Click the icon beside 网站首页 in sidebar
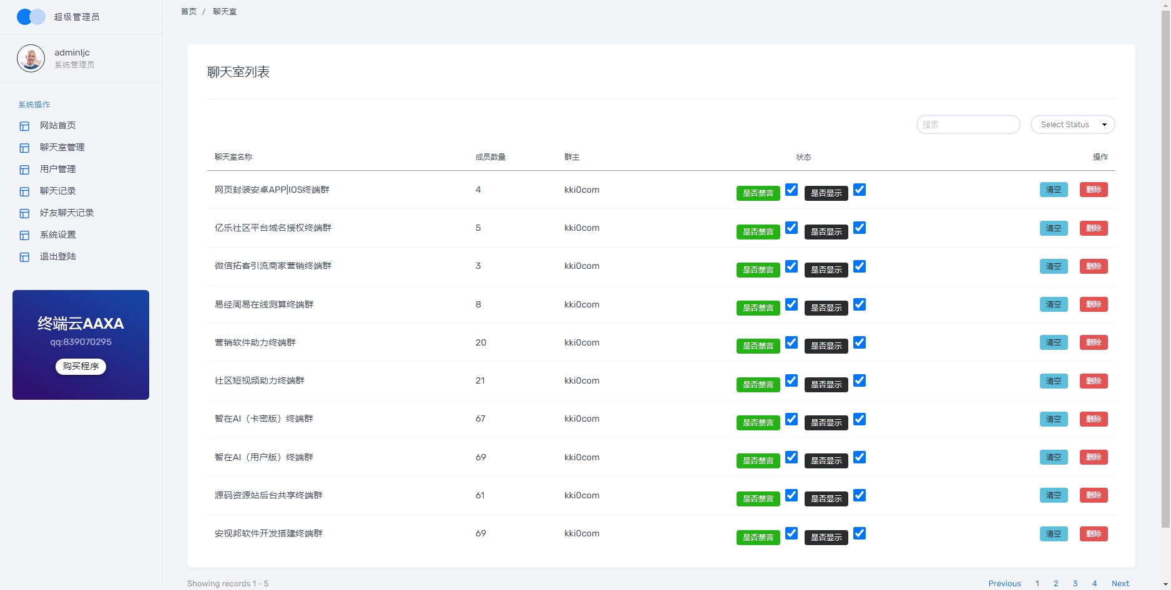 (24, 126)
